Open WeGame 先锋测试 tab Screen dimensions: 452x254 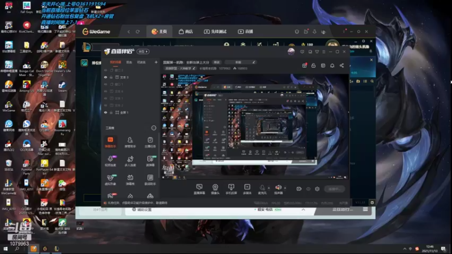pos(215,32)
